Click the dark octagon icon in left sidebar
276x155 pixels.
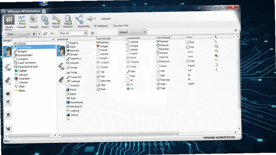[x=8, y=94]
